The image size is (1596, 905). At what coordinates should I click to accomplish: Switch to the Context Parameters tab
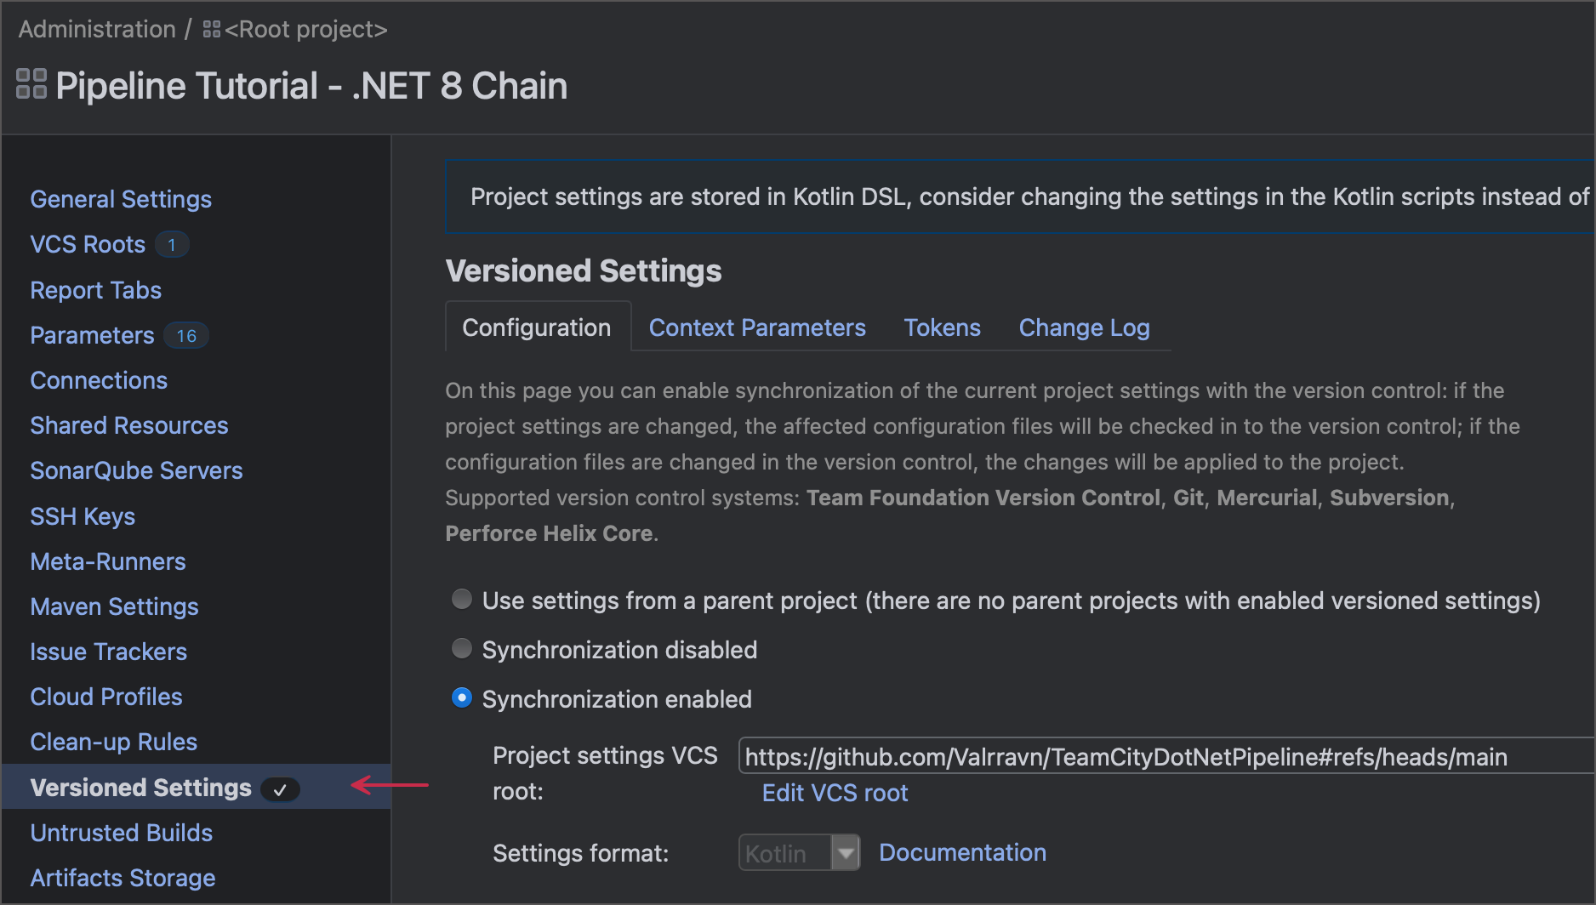757,327
